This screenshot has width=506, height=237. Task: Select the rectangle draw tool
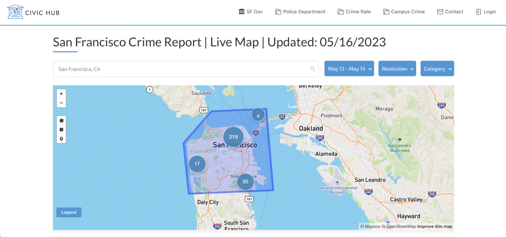click(61, 130)
